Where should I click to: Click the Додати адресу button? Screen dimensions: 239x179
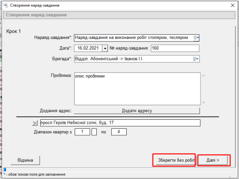click(x=137, y=111)
